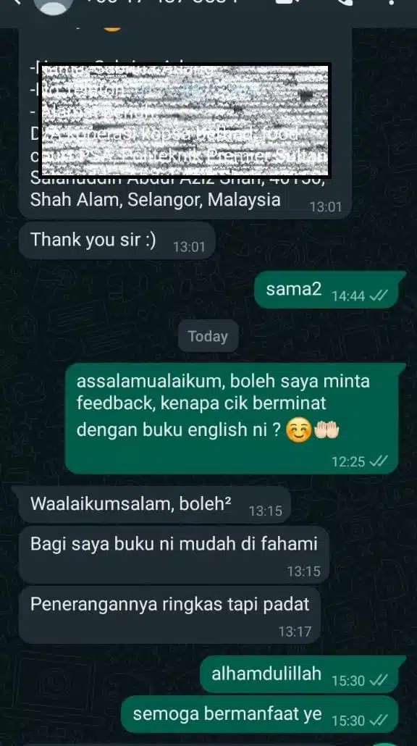Viewport: 417px width, 746px height.
Task: Go back using the header back arrow
Action: pos(17,2)
